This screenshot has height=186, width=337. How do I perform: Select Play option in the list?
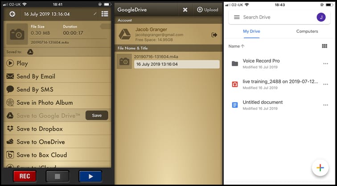coord(57,63)
